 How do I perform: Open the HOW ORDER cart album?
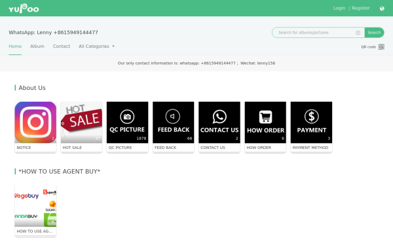[x=265, y=123]
